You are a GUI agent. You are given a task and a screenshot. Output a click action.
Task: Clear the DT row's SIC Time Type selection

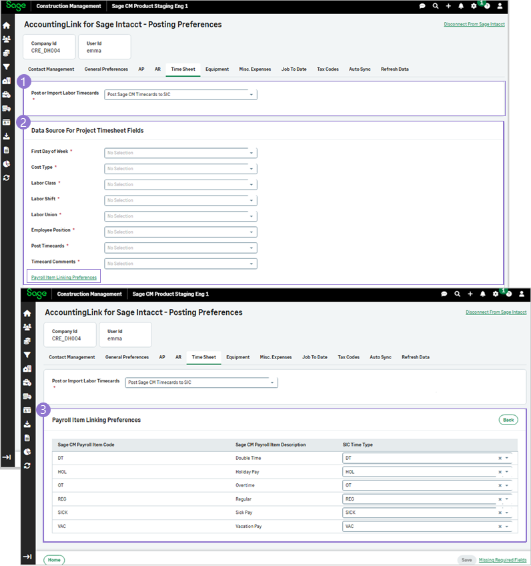click(500, 459)
